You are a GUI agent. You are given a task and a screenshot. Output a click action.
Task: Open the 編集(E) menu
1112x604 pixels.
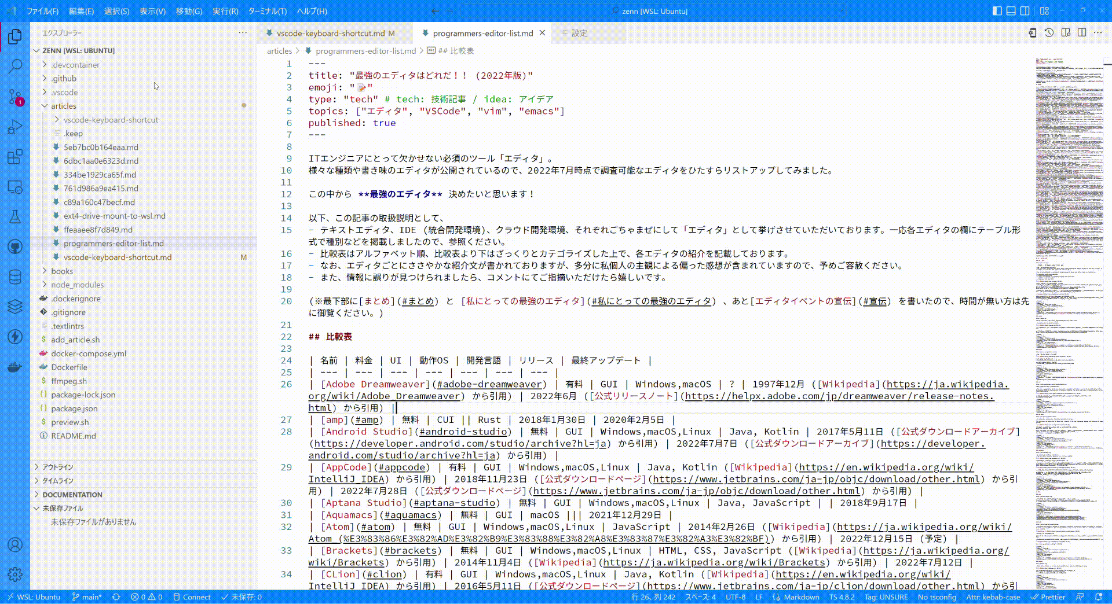(x=81, y=11)
